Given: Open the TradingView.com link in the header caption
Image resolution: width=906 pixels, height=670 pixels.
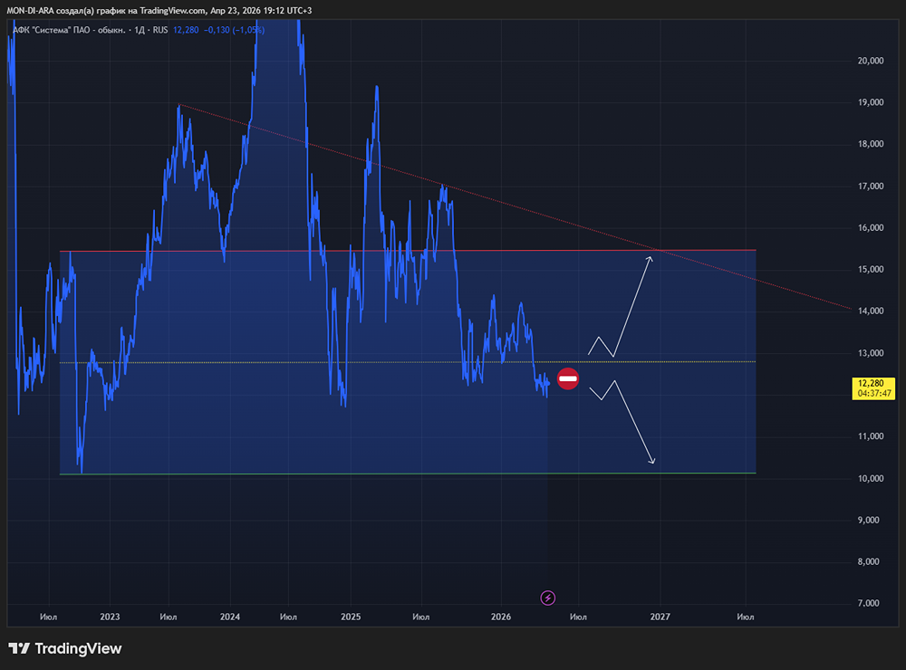Looking at the screenshot, I should click(x=172, y=10).
